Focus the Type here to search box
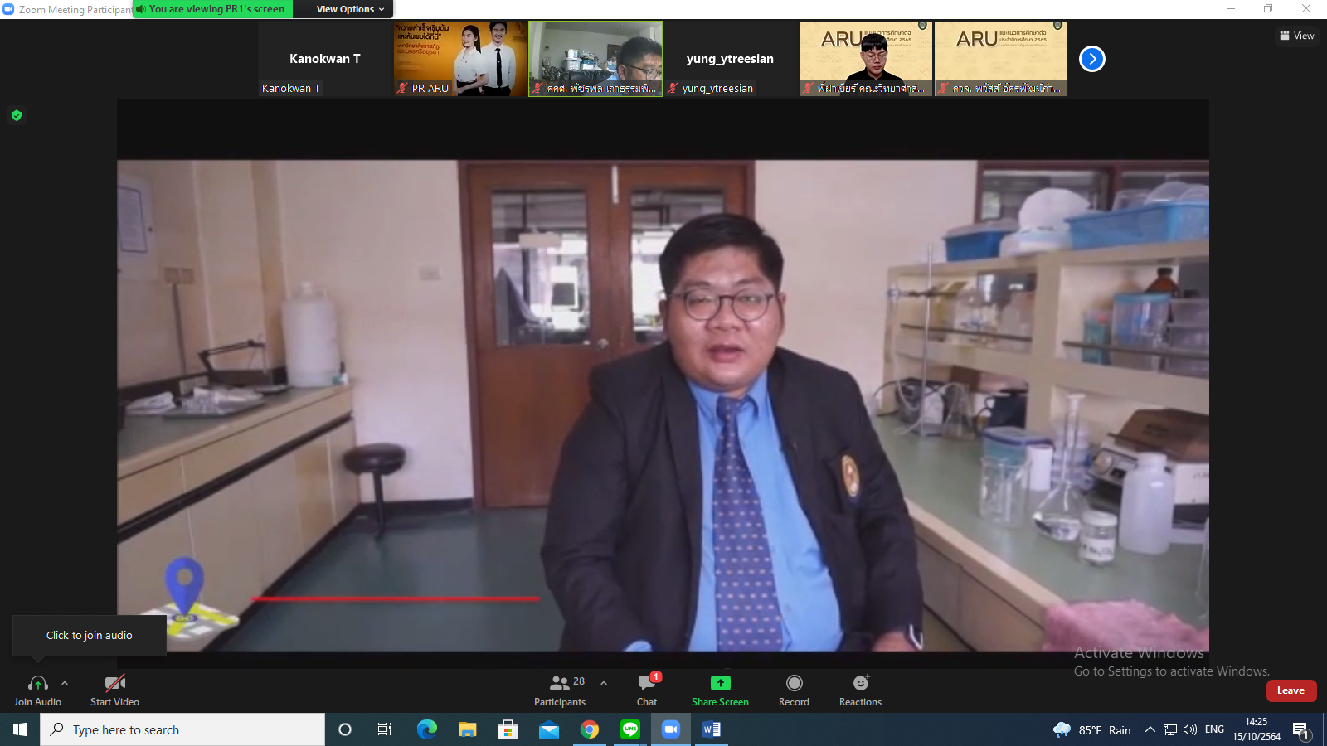Viewport: 1327px width, 746px height. (x=182, y=729)
